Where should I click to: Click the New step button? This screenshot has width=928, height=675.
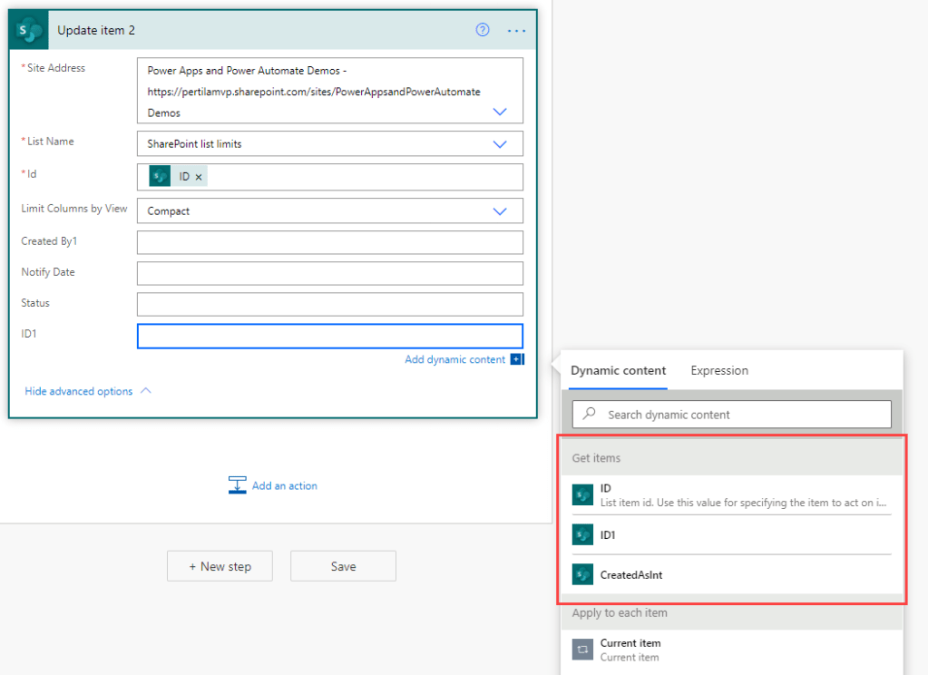click(220, 566)
